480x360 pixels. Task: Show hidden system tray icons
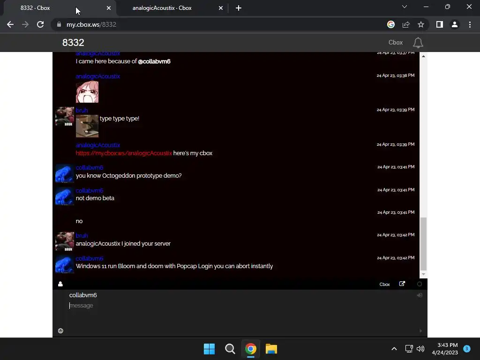394,349
